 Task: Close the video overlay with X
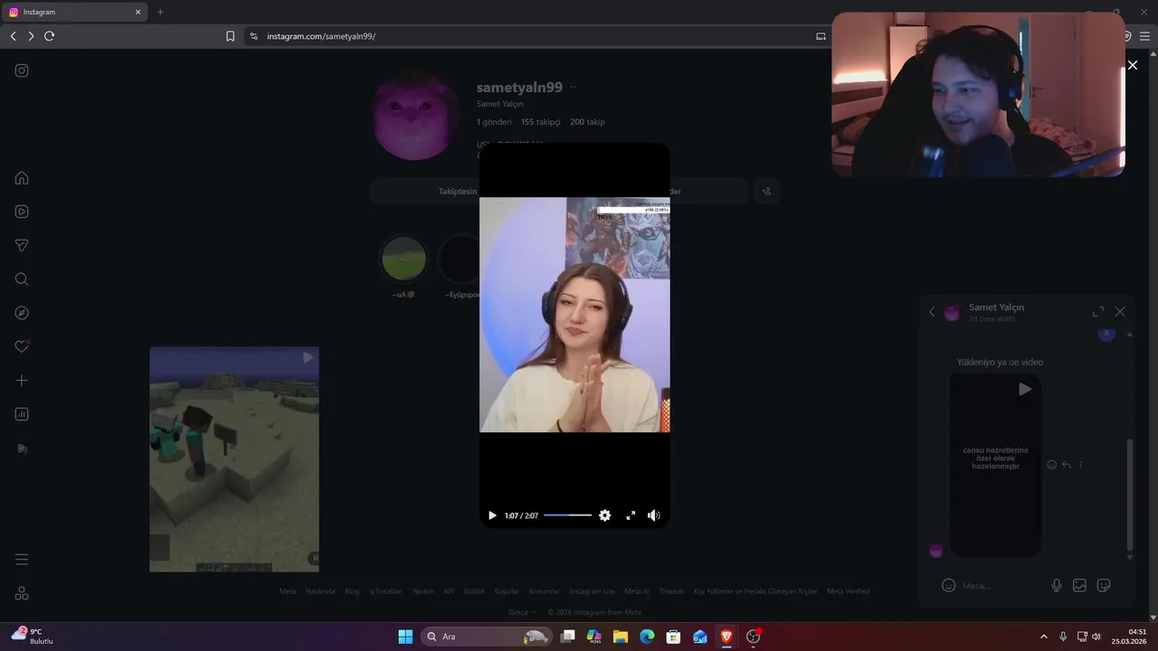[x=1132, y=65]
